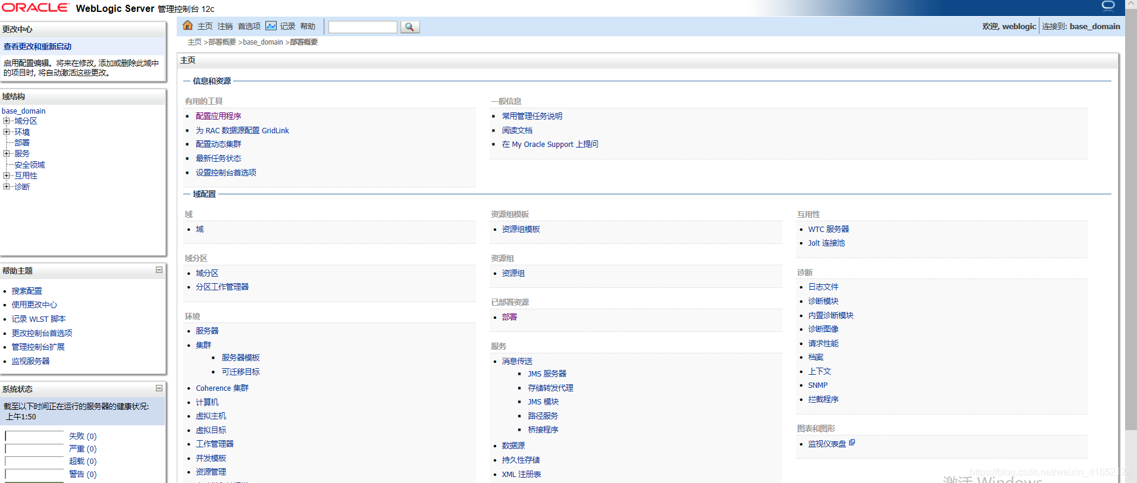This screenshot has height=483, width=1137.
Task: Open 服务器模板 link
Action: tap(240, 357)
